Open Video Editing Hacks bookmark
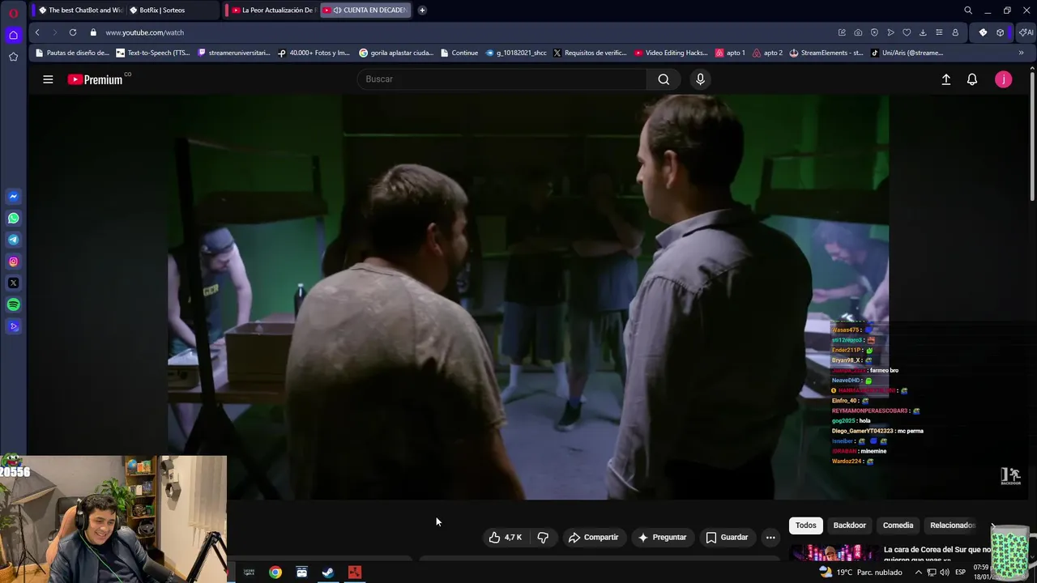 point(671,53)
